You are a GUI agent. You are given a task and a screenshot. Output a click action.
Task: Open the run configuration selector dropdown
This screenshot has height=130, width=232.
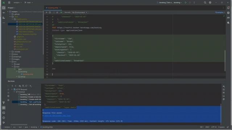169,3
